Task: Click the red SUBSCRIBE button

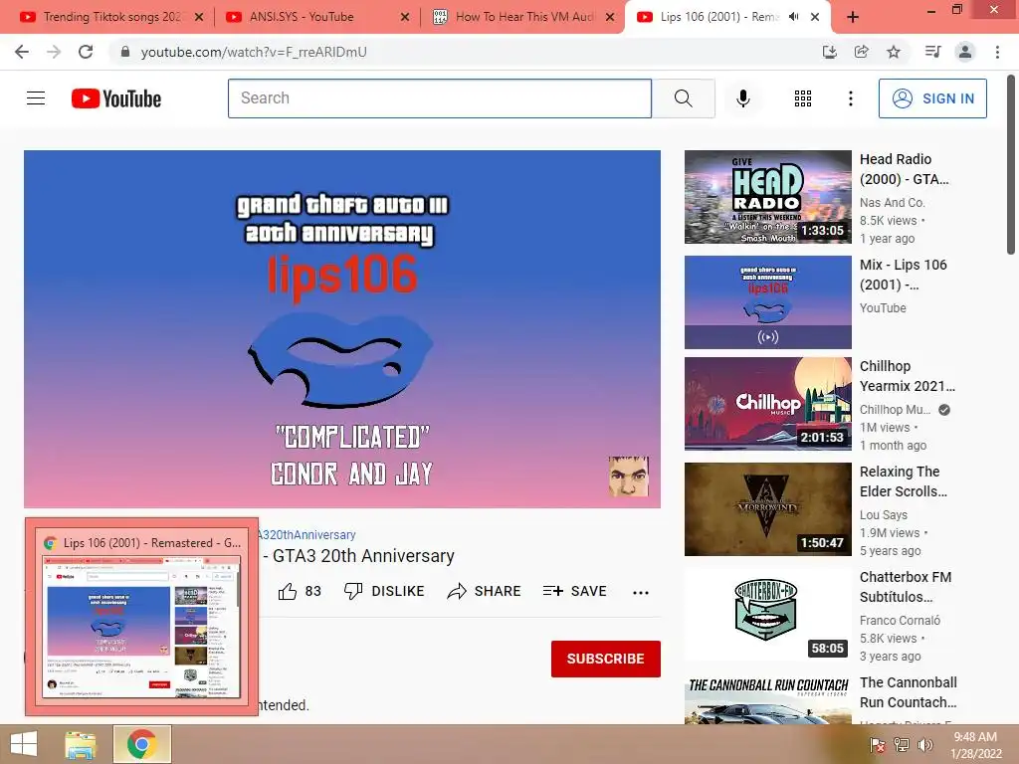Action: click(x=606, y=659)
